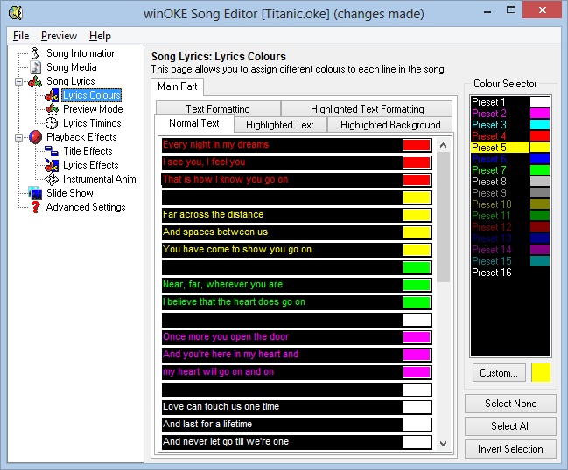
Task: Click the Preview Mode icon in tree
Action: pyautogui.click(x=53, y=109)
